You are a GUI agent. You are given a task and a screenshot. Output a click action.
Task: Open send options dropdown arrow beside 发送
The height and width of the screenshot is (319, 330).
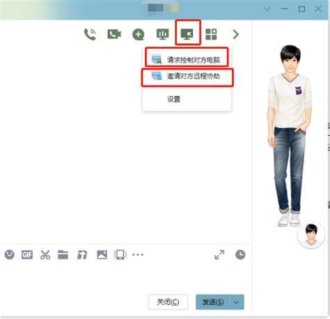[x=237, y=302]
